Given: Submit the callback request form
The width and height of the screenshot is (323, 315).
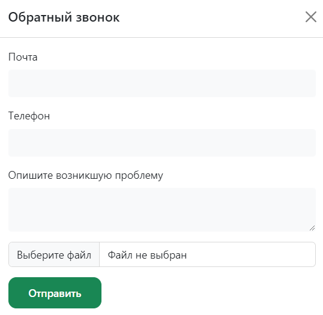Looking at the screenshot, I should coord(55,293).
